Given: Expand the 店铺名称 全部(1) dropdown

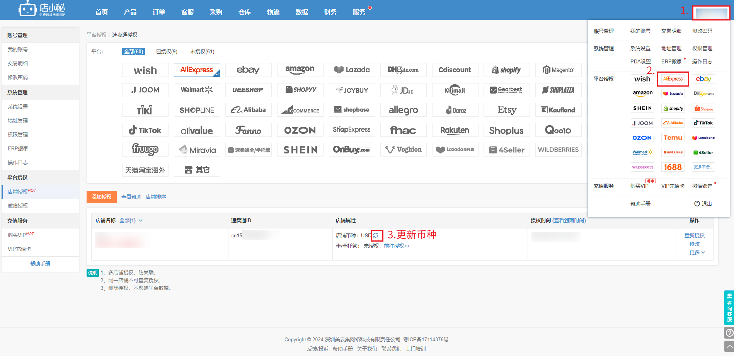Looking at the screenshot, I should 131,220.
